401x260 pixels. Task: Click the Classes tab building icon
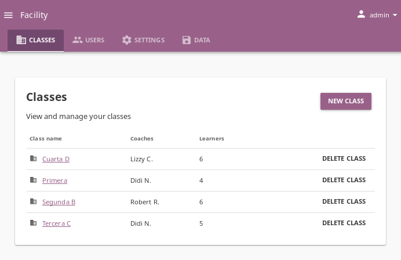click(21, 40)
